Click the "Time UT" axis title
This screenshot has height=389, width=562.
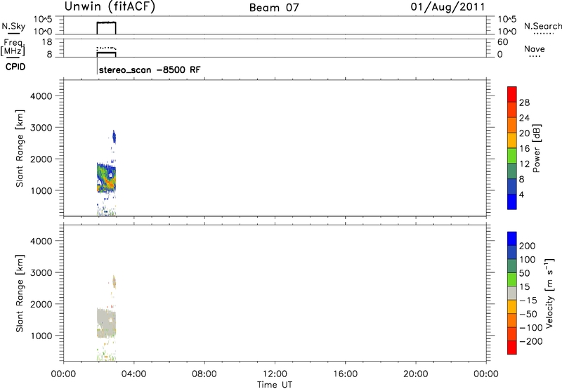(x=275, y=385)
